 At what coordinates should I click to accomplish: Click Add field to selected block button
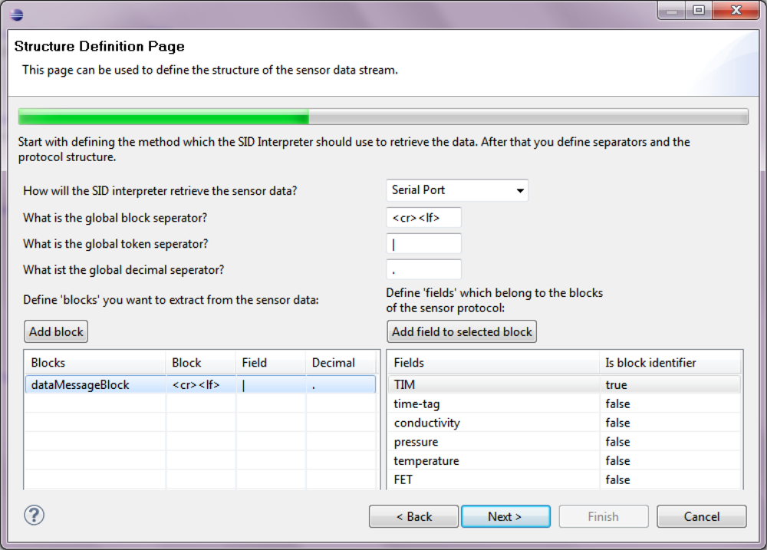tap(462, 331)
